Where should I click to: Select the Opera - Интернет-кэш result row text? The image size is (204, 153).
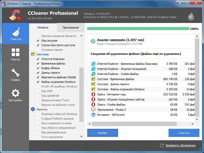[x=111, y=94]
